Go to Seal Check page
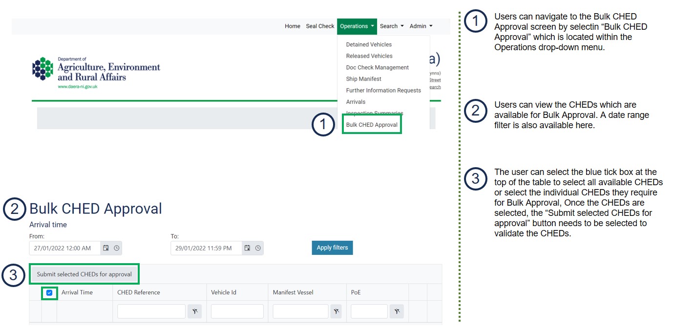 [320, 26]
